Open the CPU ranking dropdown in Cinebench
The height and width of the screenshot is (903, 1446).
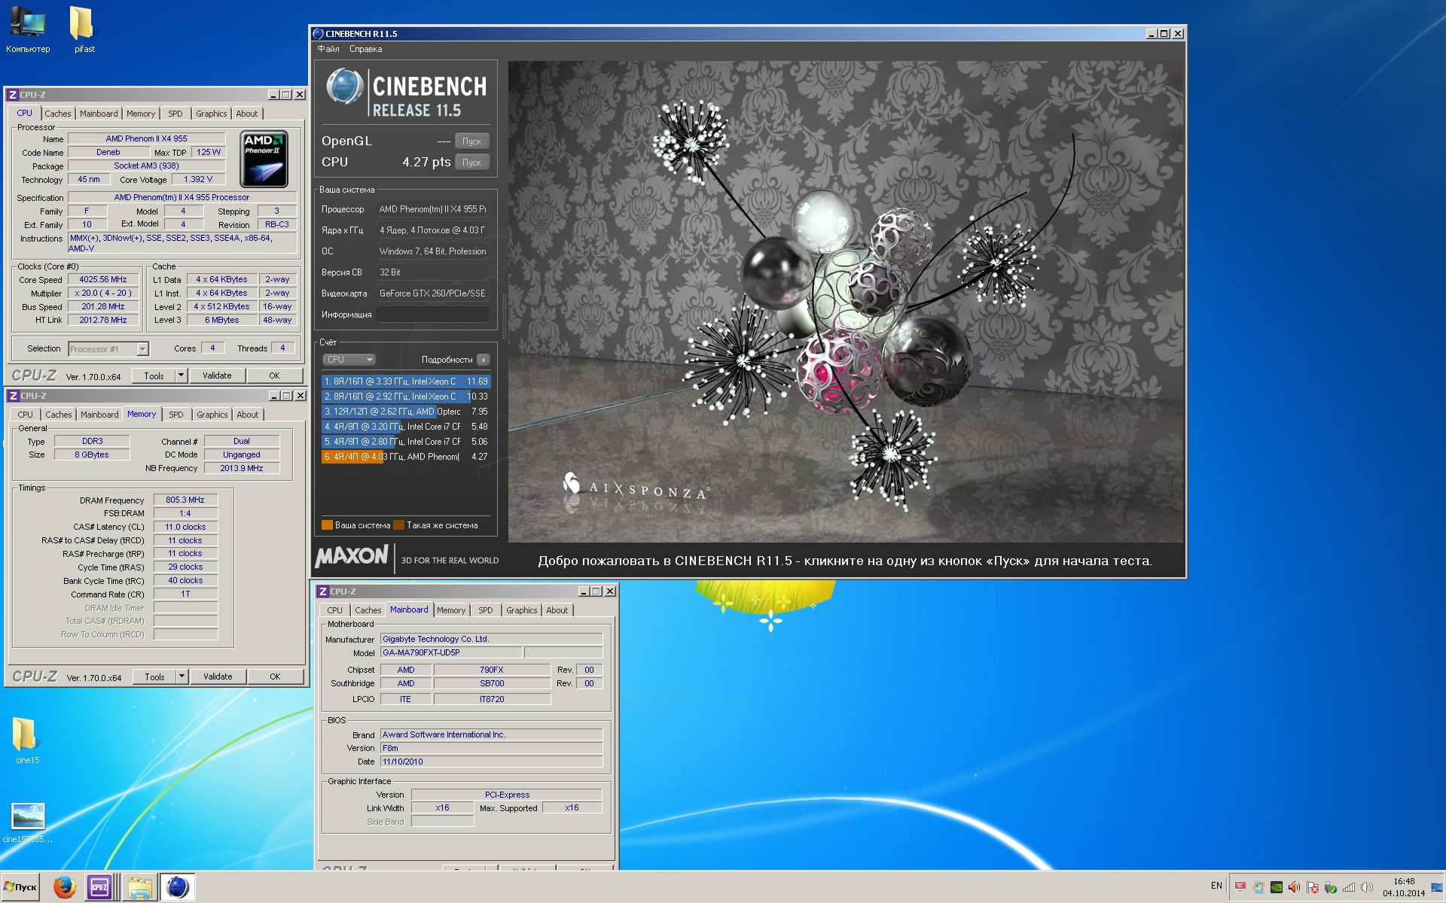pyautogui.click(x=349, y=360)
